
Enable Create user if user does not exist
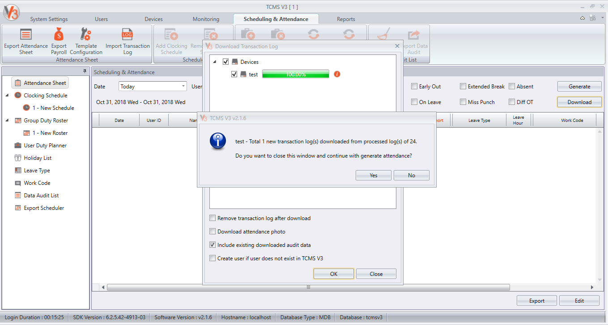pos(213,258)
